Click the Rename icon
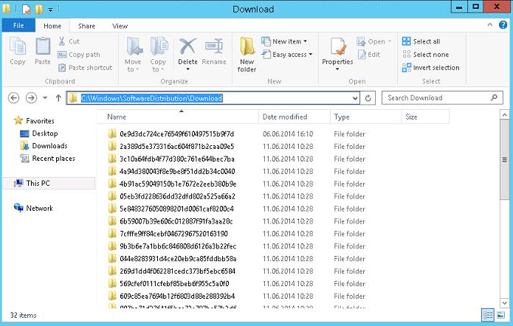513x326 pixels. pyautogui.click(x=214, y=46)
